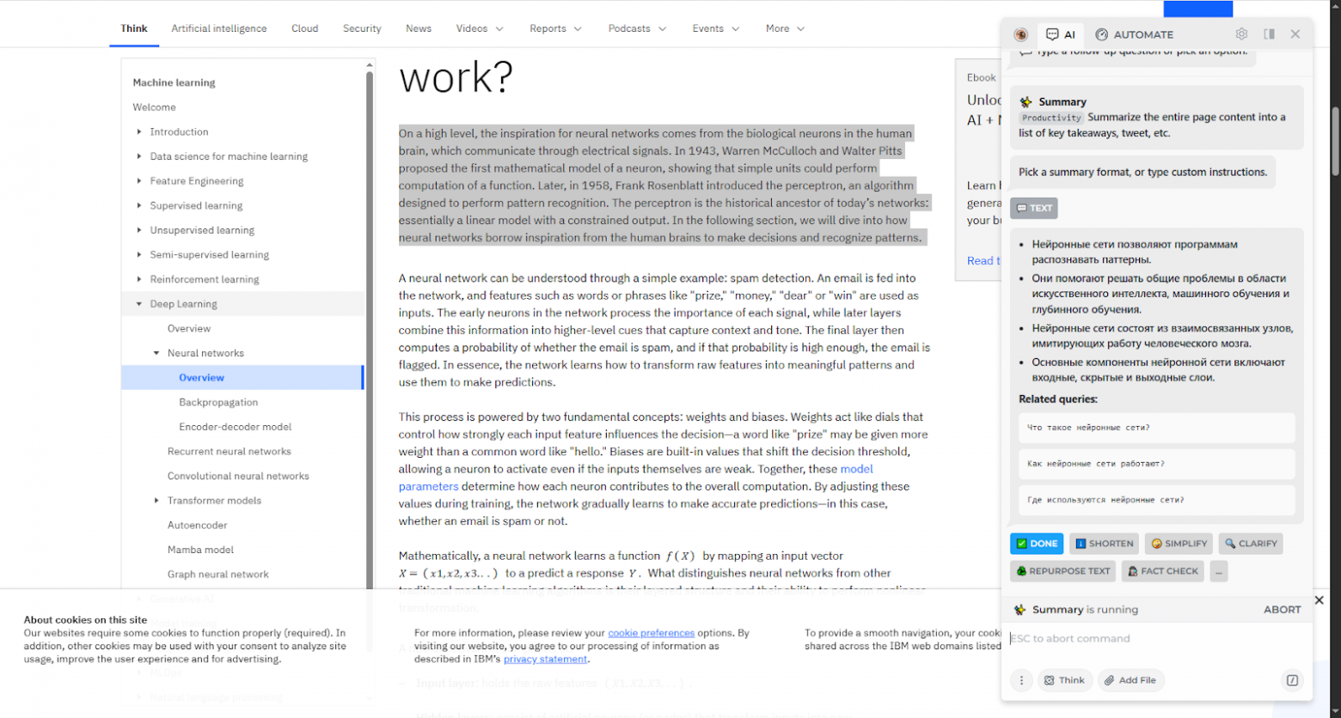Select the TEXT summary format
This screenshot has width=1341, height=718.
click(x=1034, y=208)
